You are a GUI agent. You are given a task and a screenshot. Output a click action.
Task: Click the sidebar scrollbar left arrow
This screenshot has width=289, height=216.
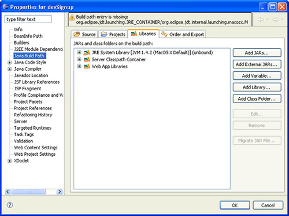8,192
